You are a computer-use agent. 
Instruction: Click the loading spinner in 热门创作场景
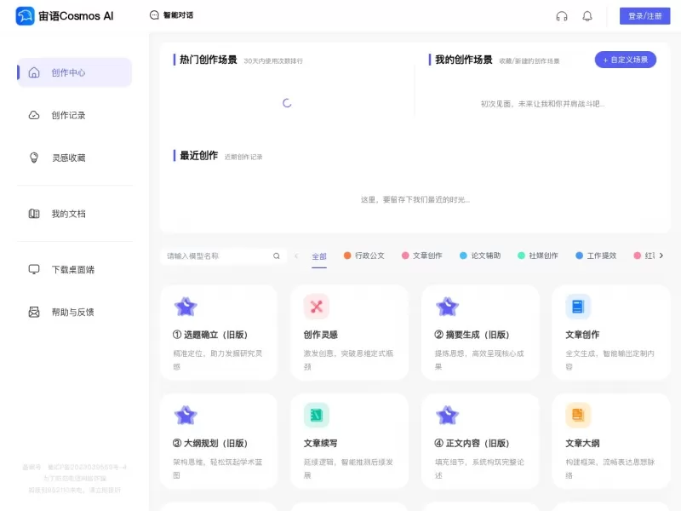(x=287, y=101)
